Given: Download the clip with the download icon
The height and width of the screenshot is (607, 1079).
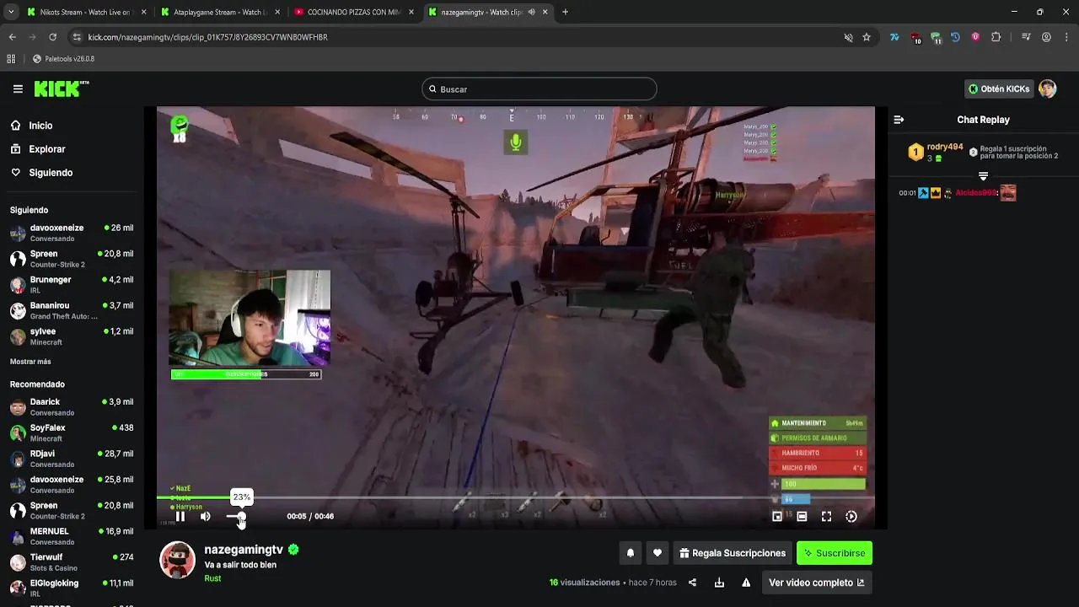Looking at the screenshot, I should pyautogui.click(x=719, y=583).
